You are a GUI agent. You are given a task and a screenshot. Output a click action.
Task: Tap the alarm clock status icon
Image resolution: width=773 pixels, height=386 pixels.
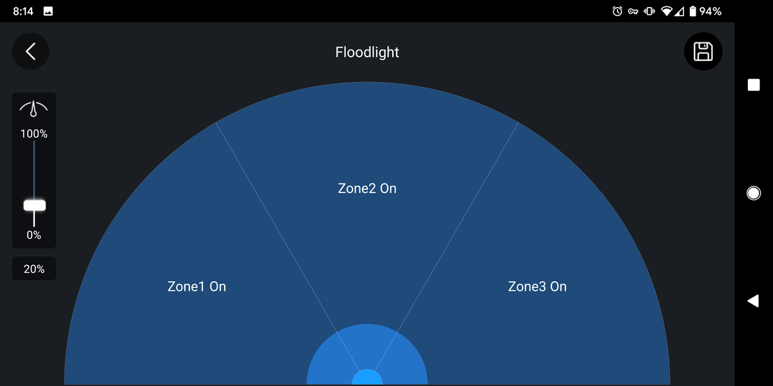[x=617, y=12]
